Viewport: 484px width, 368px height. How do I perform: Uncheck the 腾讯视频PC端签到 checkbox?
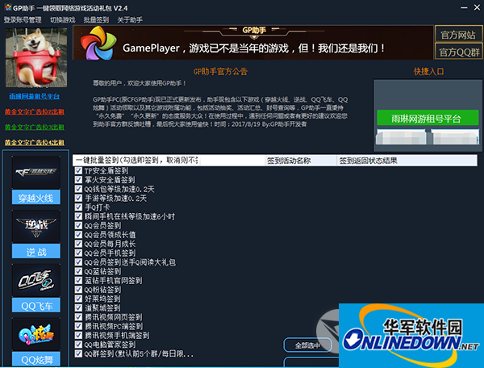pyautogui.click(x=78, y=326)
